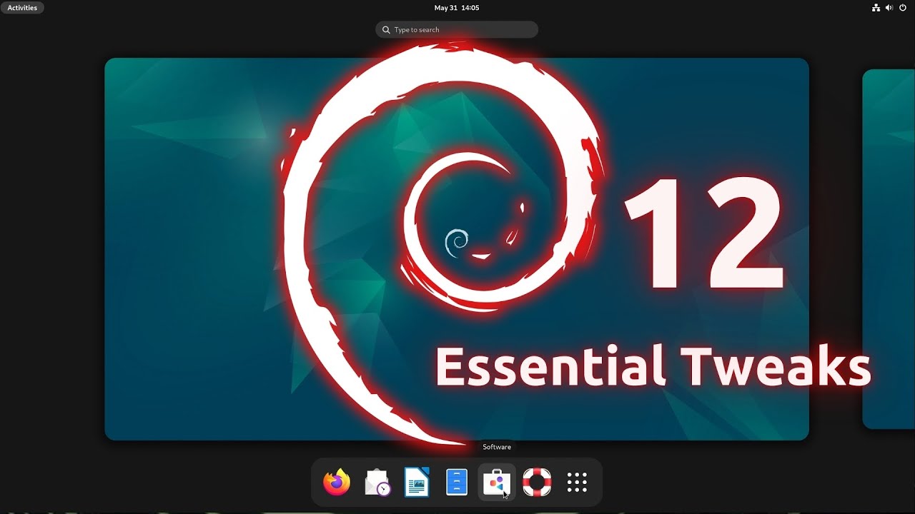Open LibreOffice Writer from the dash
The width and height of the screenshot is (915, 514).
coord(417,483)
